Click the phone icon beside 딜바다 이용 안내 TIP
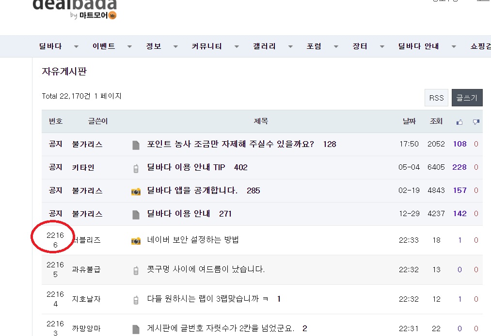The height and width of the screenshot is (336, 491). tap(136, 168)
